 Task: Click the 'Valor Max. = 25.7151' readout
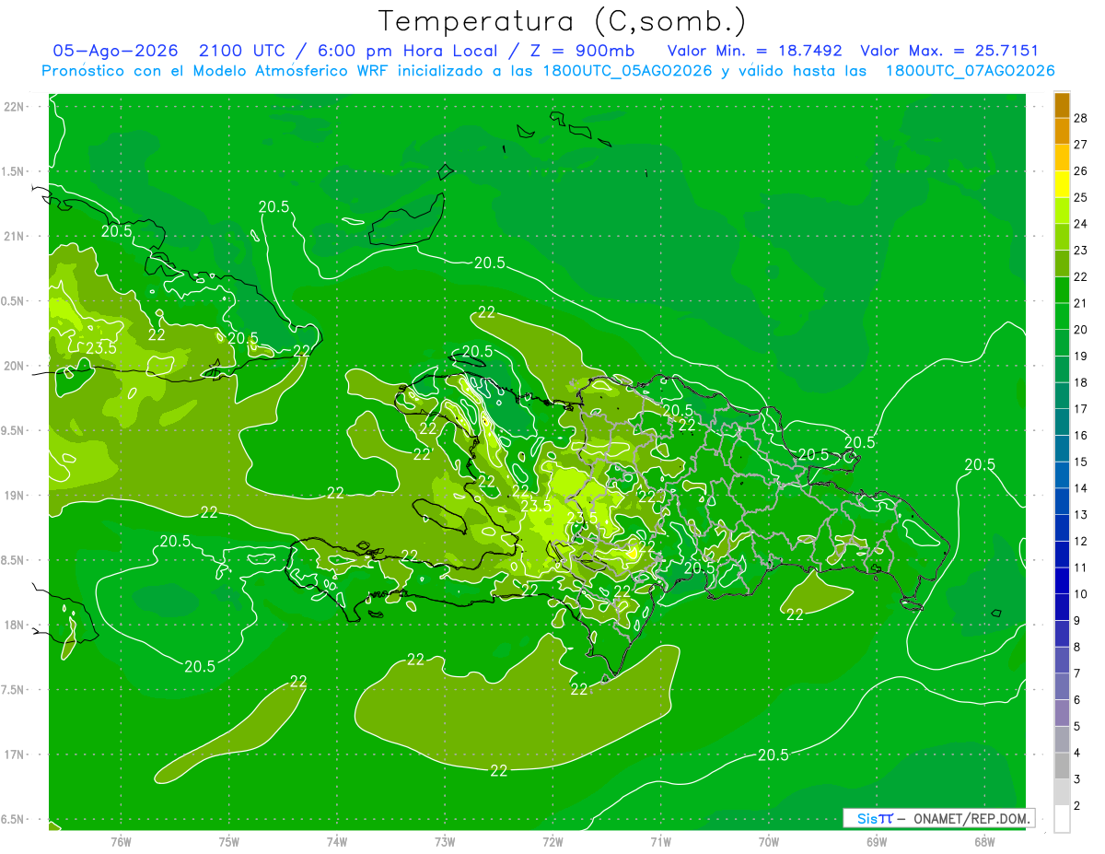coord(948,51)
